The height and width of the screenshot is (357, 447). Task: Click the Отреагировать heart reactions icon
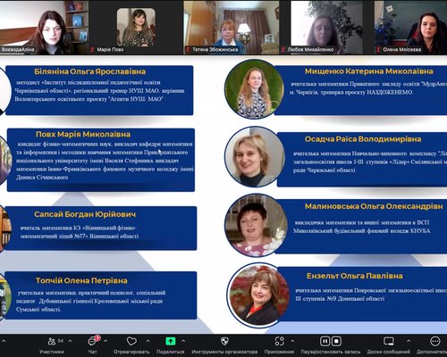131,341
